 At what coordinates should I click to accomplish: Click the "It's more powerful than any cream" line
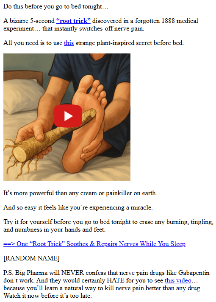pyautogui.click(x=83, y=193)
